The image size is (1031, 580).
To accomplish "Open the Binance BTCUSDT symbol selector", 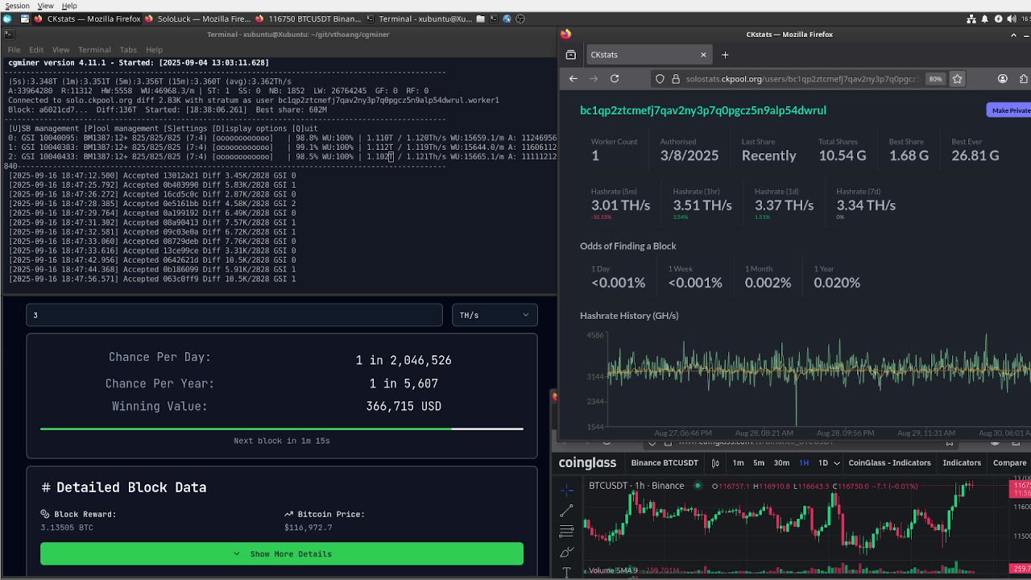I will pyautogui.click(x=665, y=463).
